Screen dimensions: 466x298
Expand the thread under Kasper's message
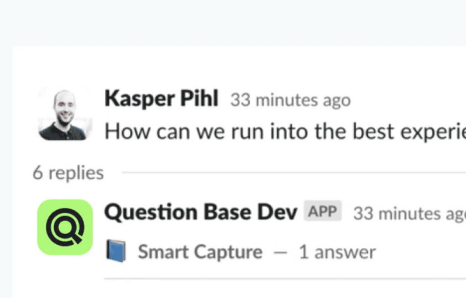click(x=67, y=172)
